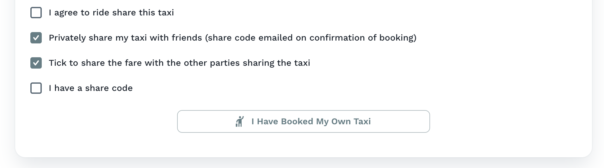Screen dimensions: 604x168
Task: Click the 'Privately share my taxi with friends' text
Action: point(126,38)
